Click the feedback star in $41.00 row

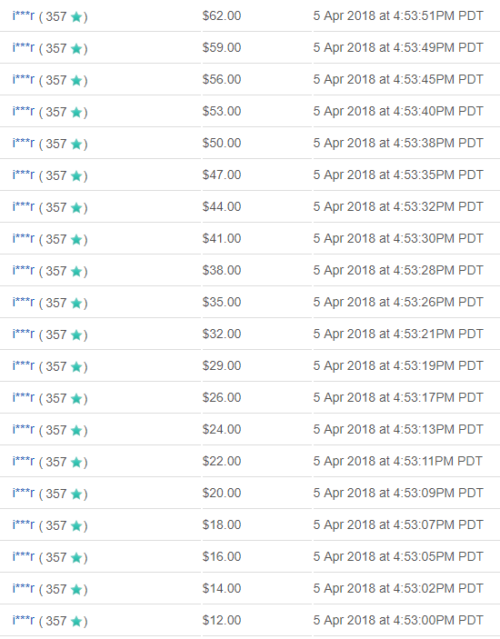(76, 240)
